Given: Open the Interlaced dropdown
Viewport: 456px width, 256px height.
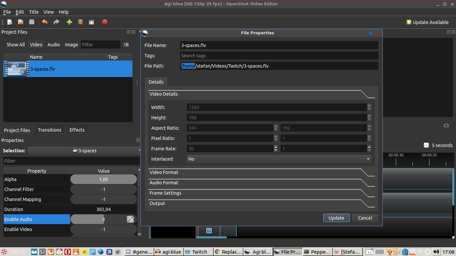Looking at the screenshot, I should [x=279, y=159].
